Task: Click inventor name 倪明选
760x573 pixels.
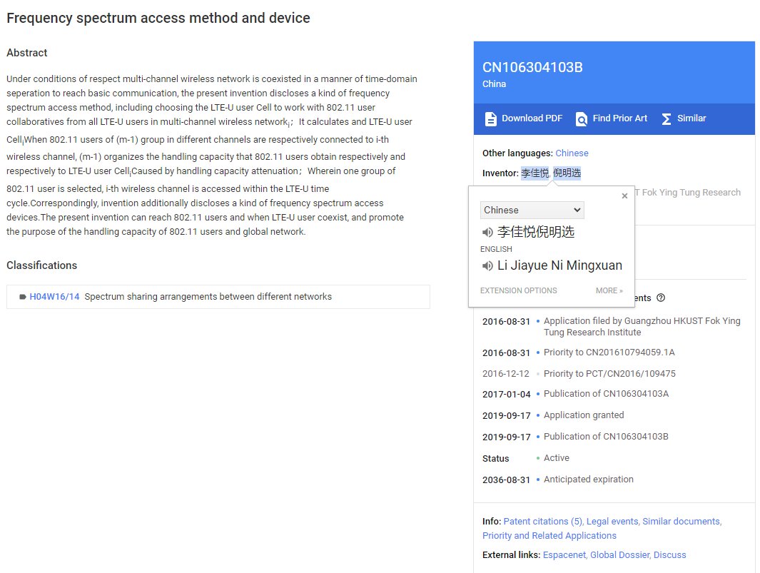Action: (567, 173)
